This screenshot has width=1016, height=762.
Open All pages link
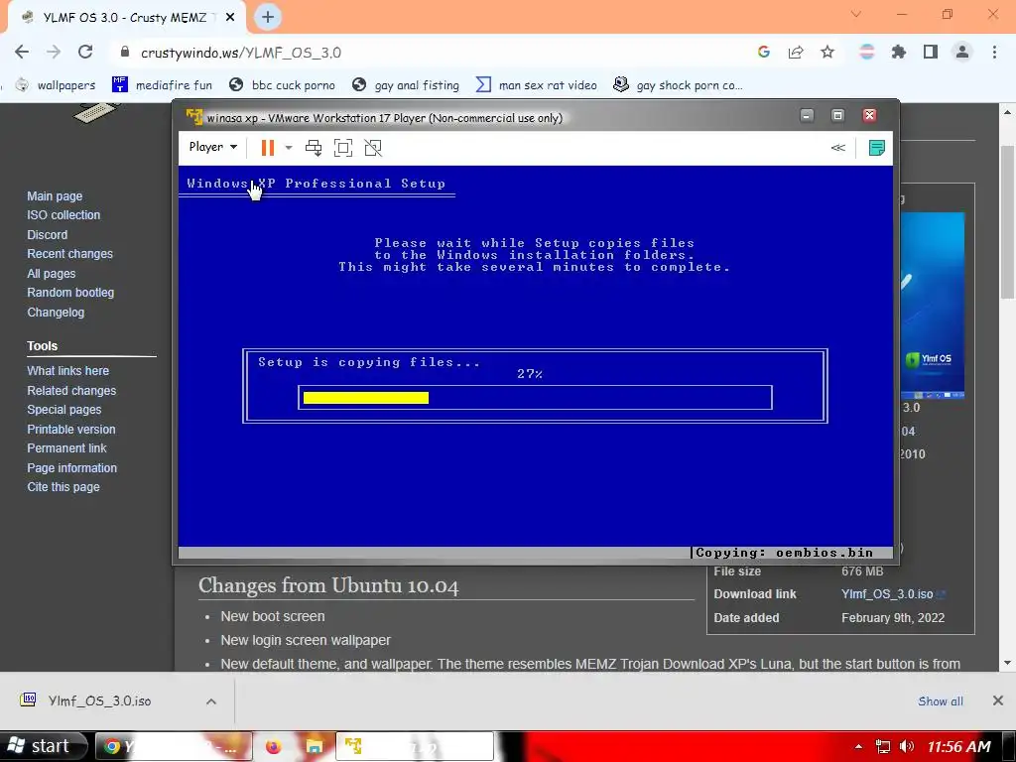pos(52,274)
